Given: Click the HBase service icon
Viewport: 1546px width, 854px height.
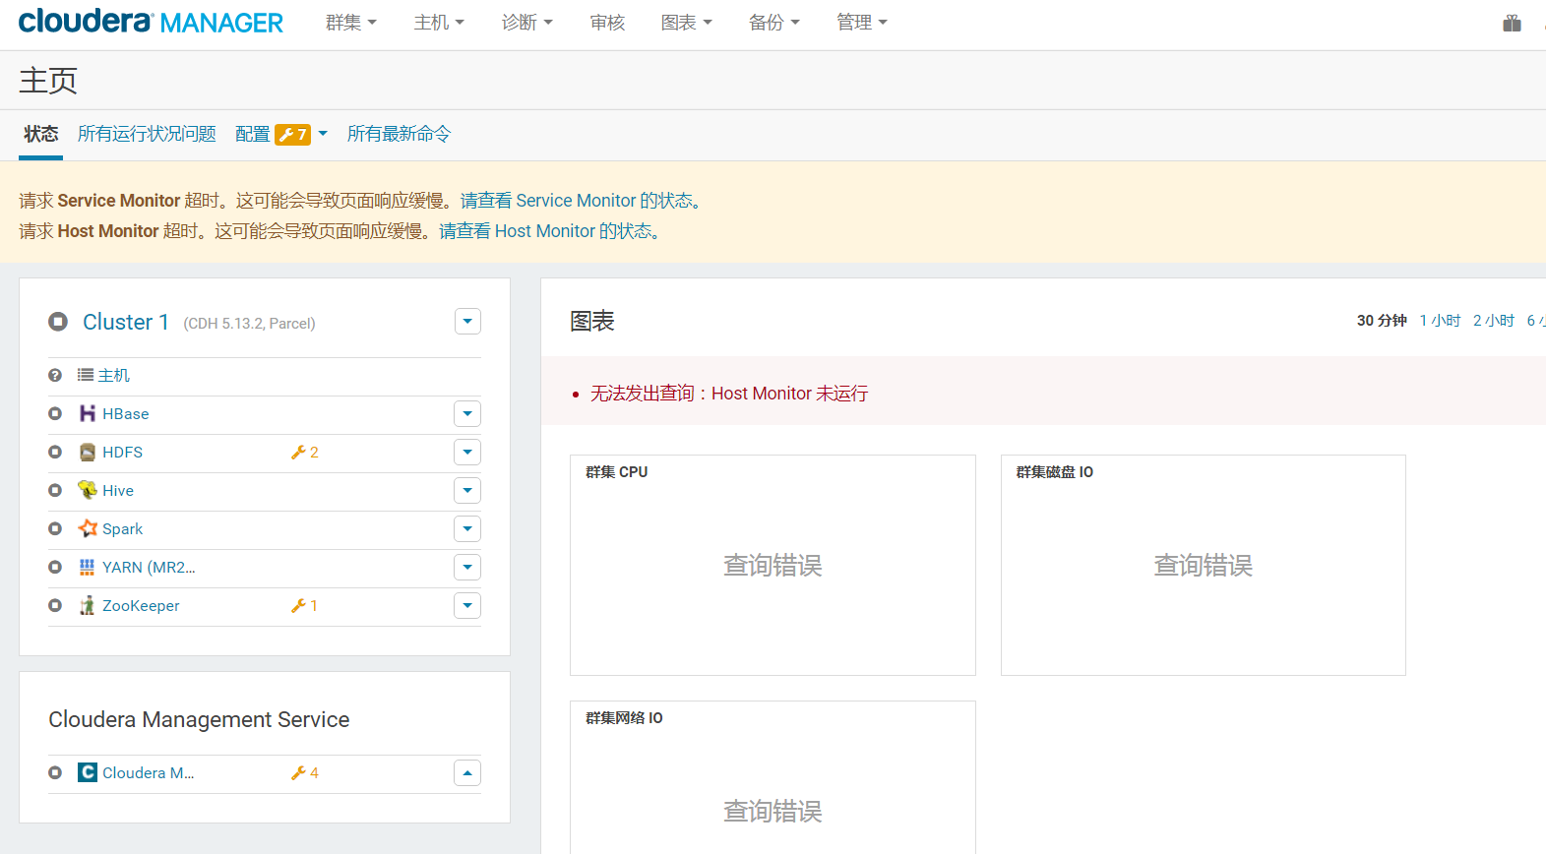Looking at the screenshot, I should click(88, 413).
